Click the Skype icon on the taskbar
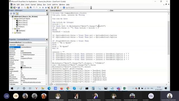179x101 pixels. pyautogui.click(x=74, y=88)
